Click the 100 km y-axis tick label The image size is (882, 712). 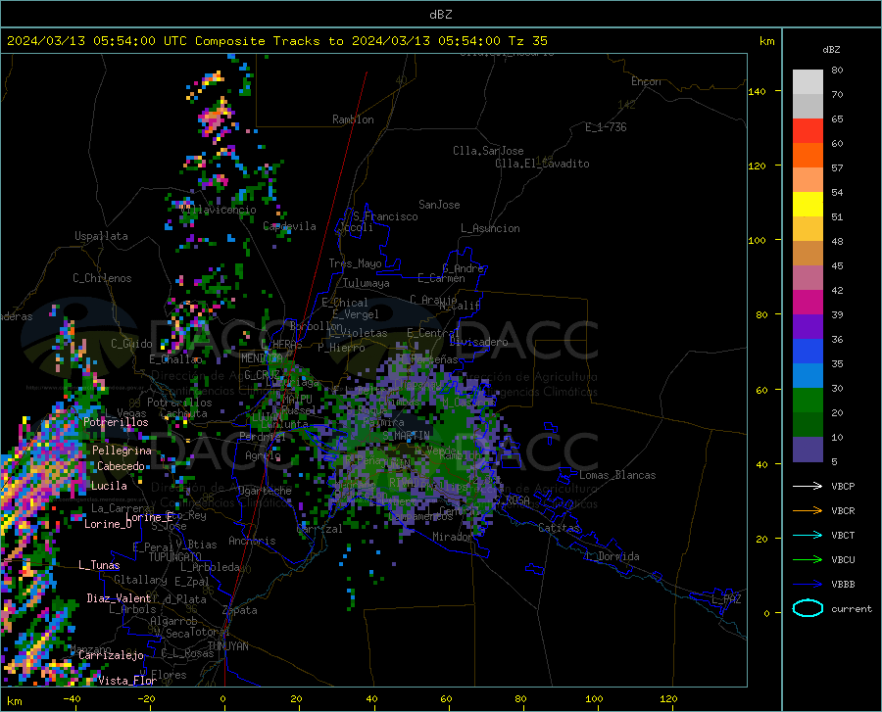pos(757,240)
